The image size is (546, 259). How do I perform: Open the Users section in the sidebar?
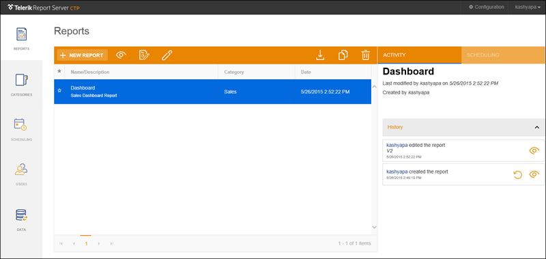pos(21,174)
